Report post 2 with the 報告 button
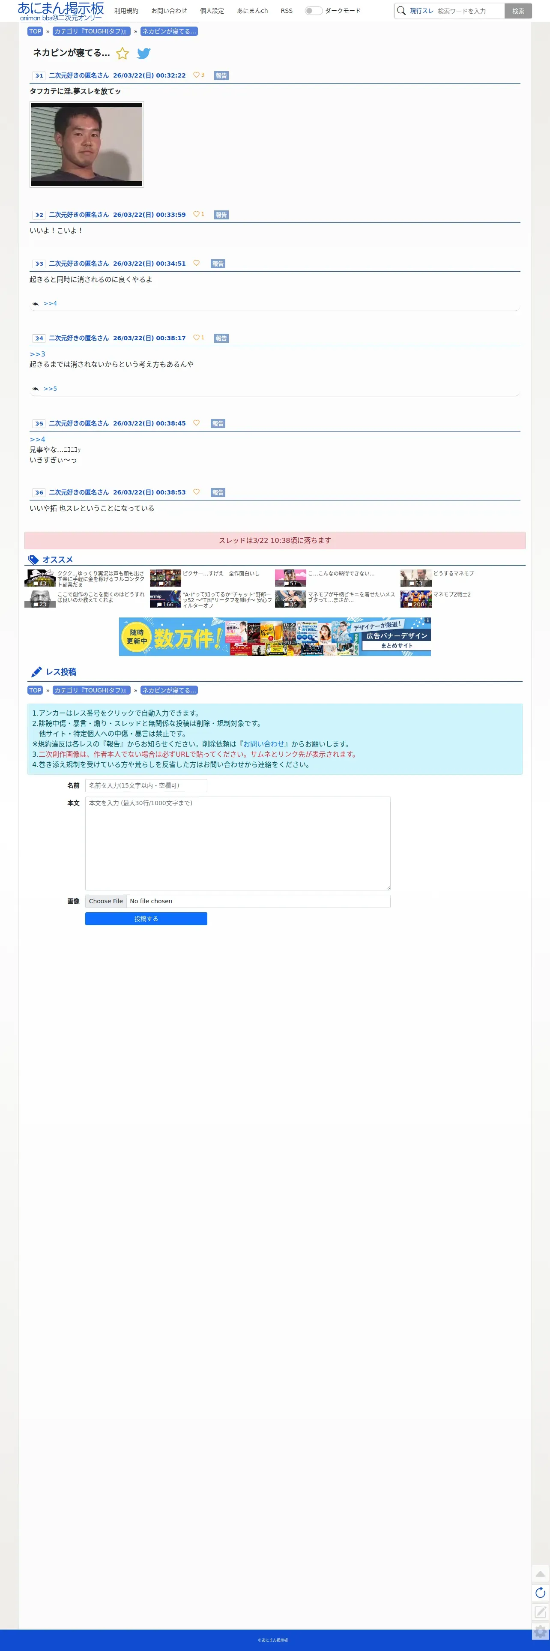550x1651 pixels. click(221, 215)
